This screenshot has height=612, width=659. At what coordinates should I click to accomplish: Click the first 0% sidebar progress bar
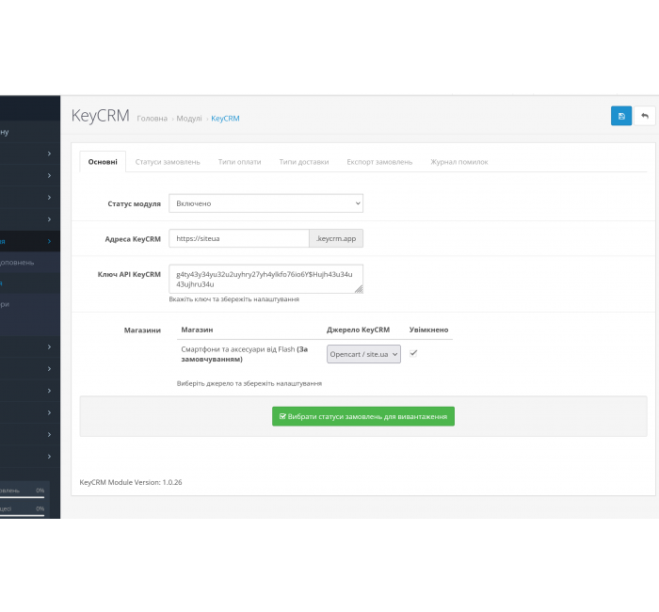pos(22,497)
